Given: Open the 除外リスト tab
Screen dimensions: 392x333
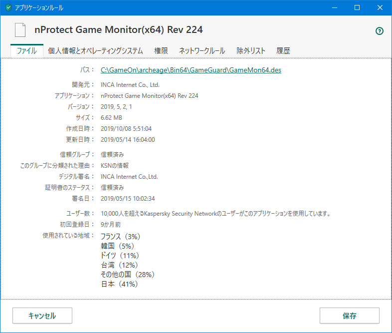Looking at the screenshot, I should point(251,51).
